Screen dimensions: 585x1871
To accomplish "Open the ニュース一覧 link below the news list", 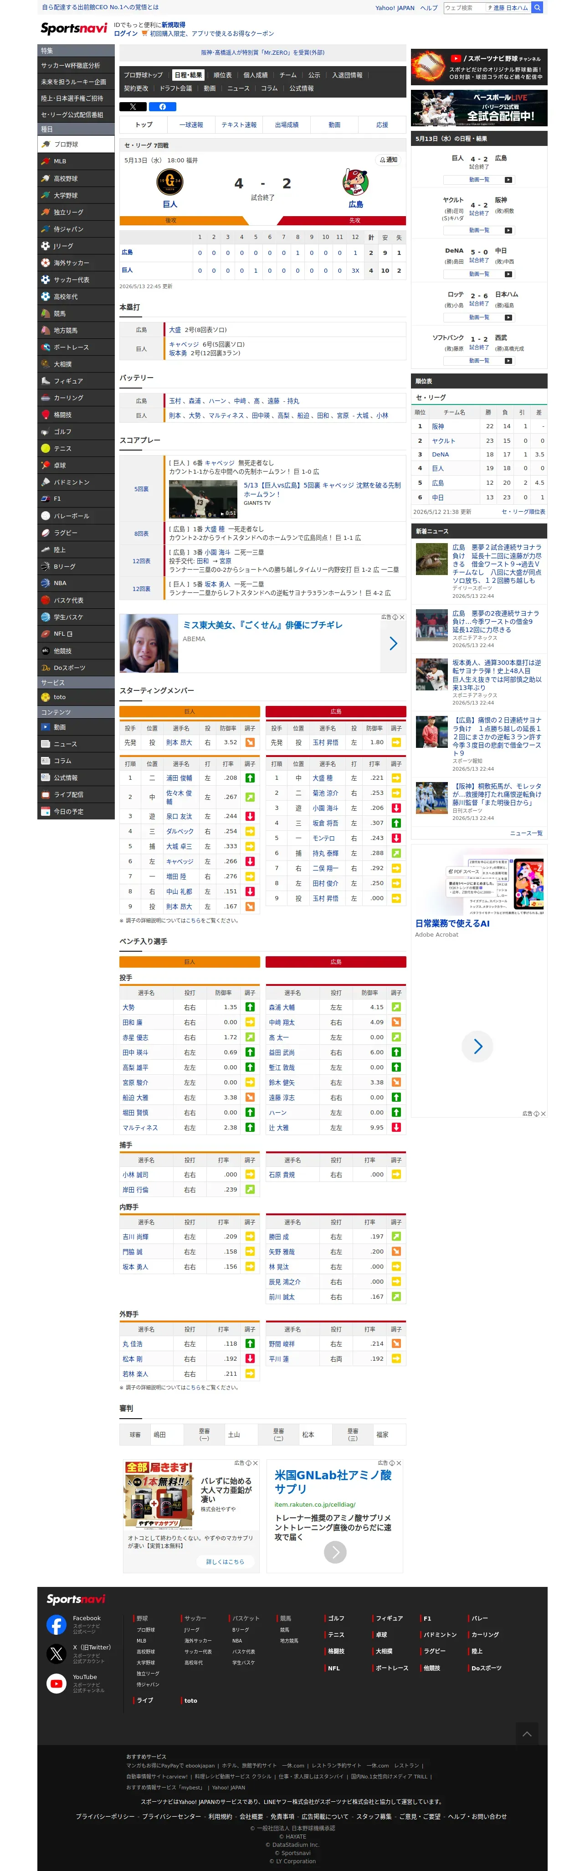I will [526, 833].
